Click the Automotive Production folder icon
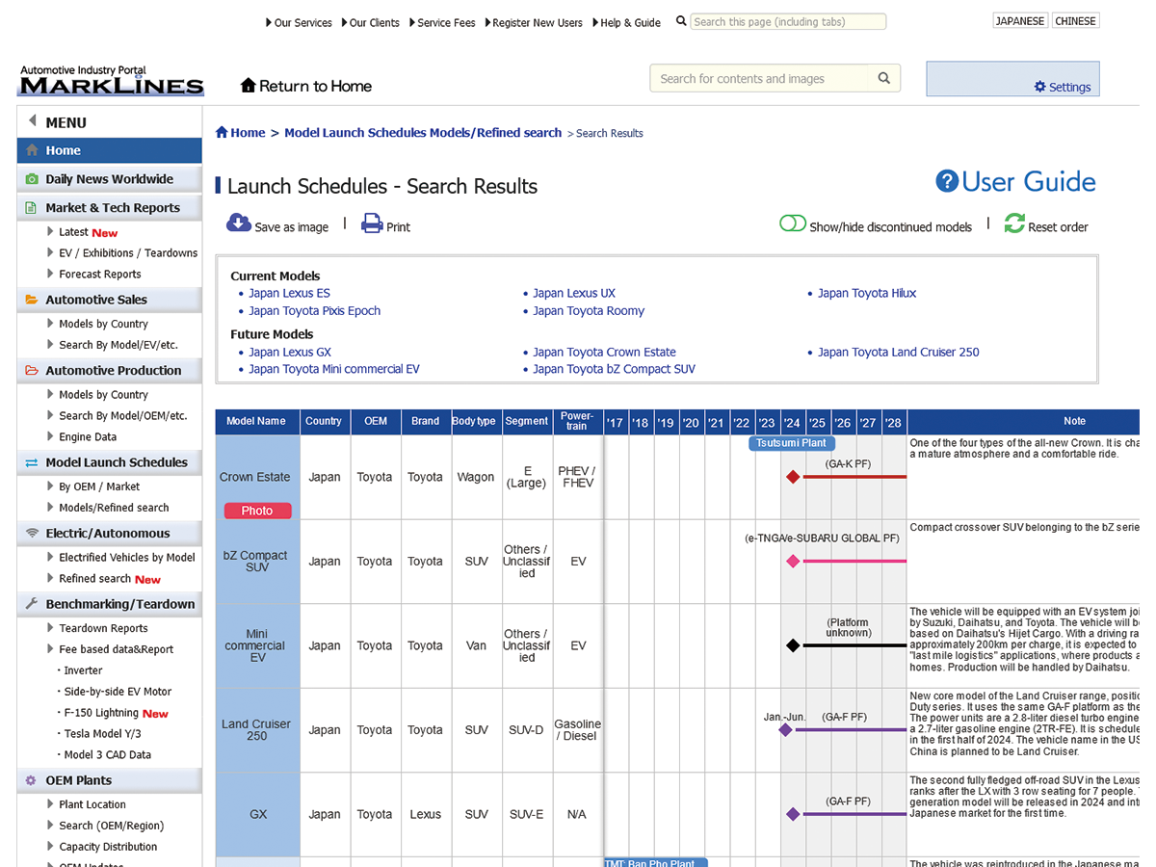1156x867 pixels. [x=32, y=370]
